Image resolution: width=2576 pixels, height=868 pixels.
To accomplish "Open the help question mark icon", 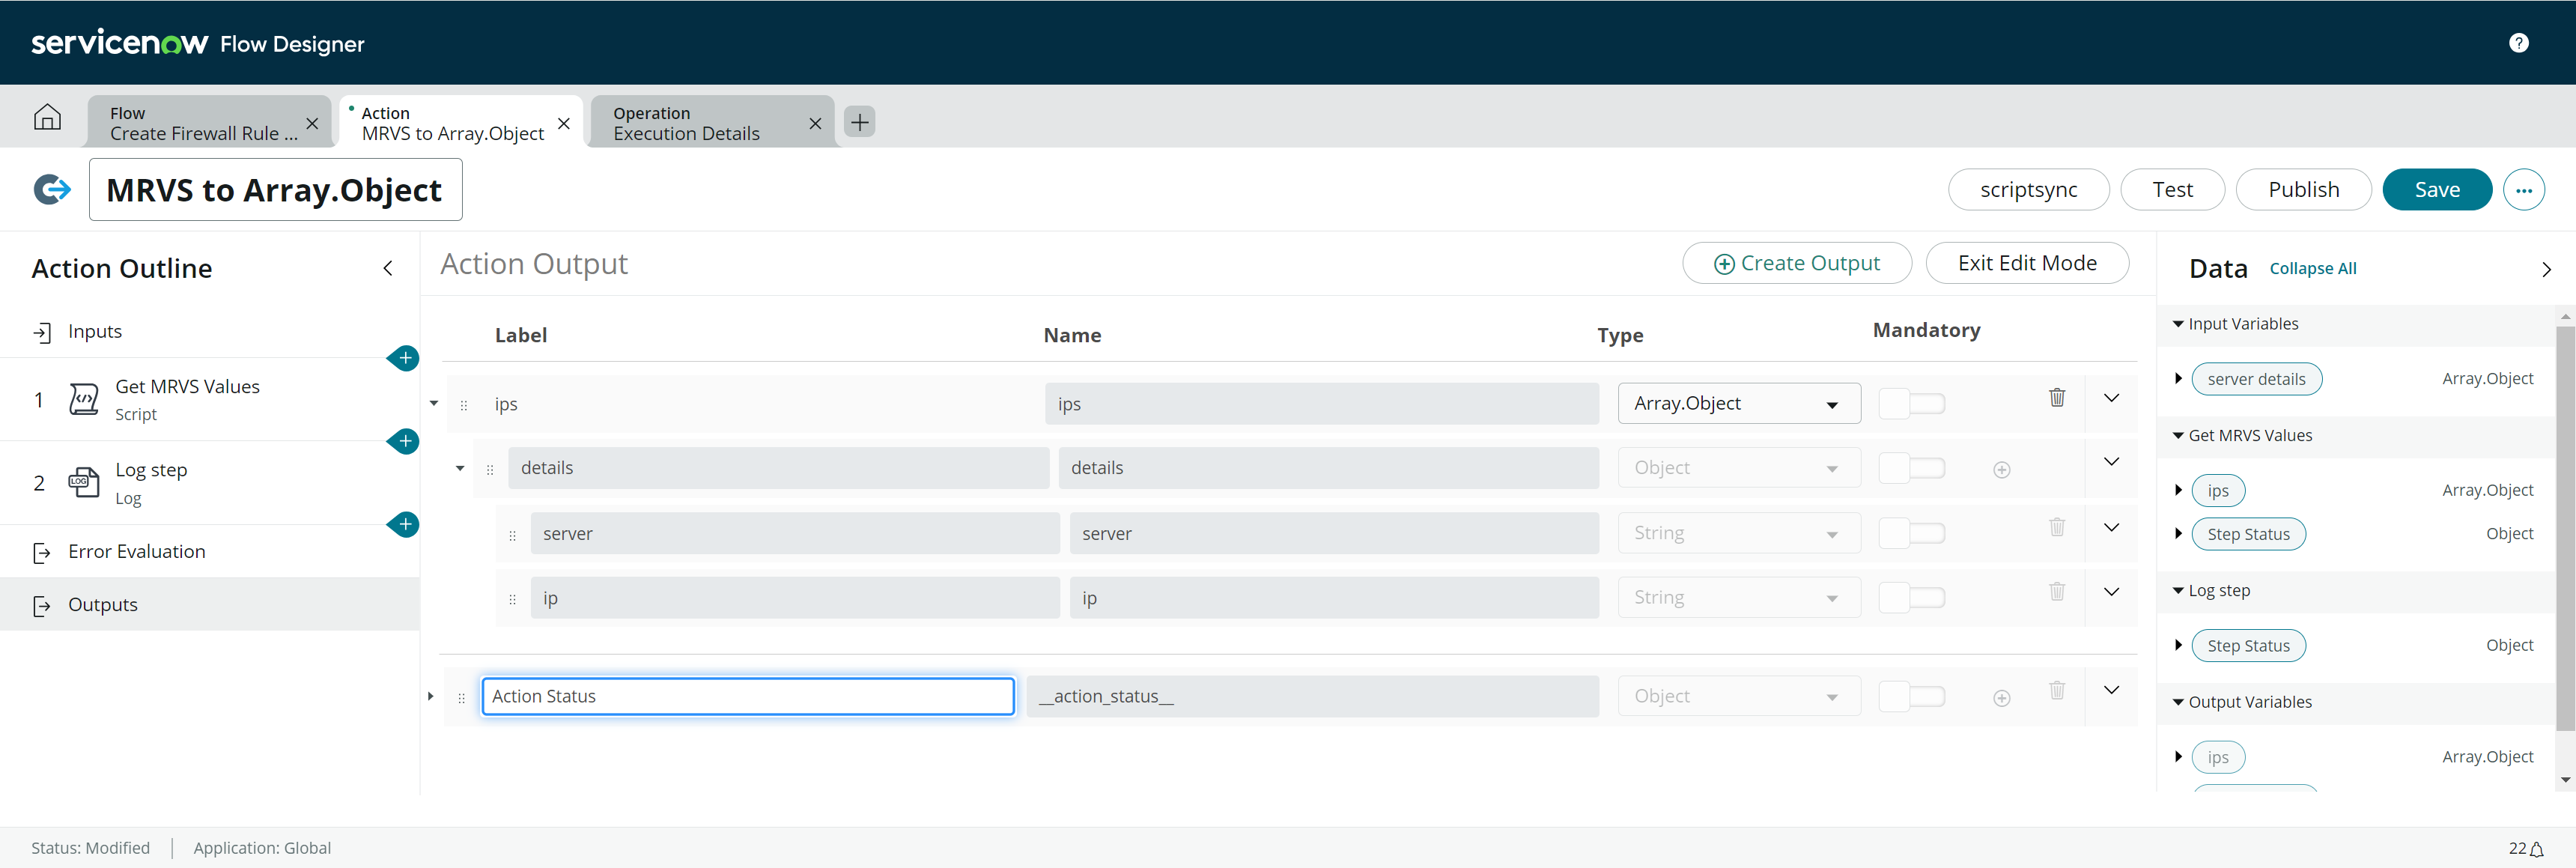I will click(2518, 43).
